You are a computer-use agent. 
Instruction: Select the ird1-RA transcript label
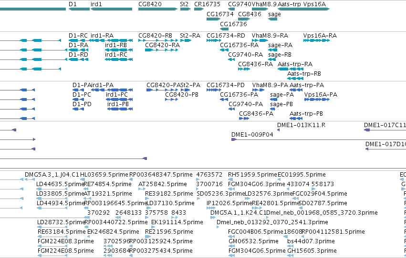[x=102, y=36]
